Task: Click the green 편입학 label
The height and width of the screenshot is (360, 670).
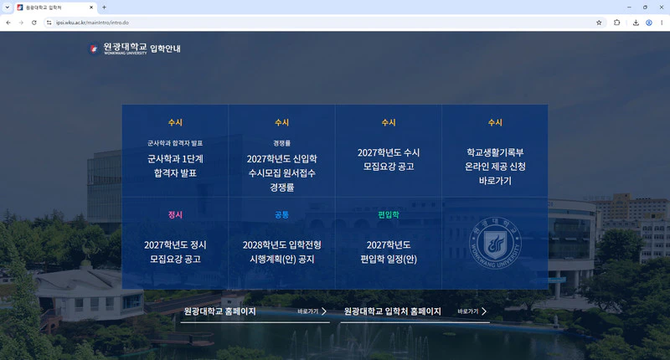Action: tap(389, 215)
